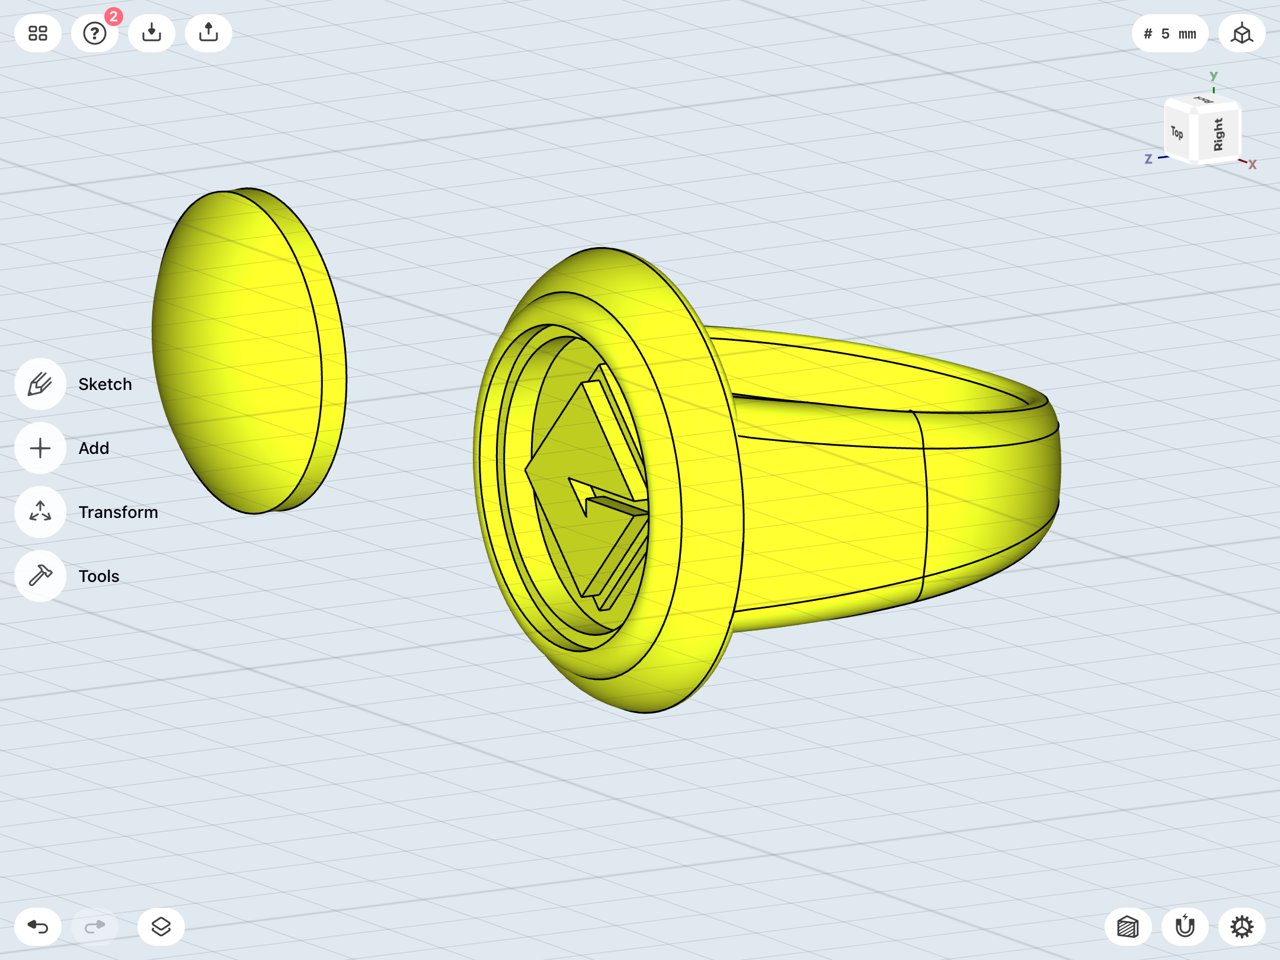Select the Top face of orientation cube
The width and height of the screenshot is (1280, 960).
click(1177, 133)
